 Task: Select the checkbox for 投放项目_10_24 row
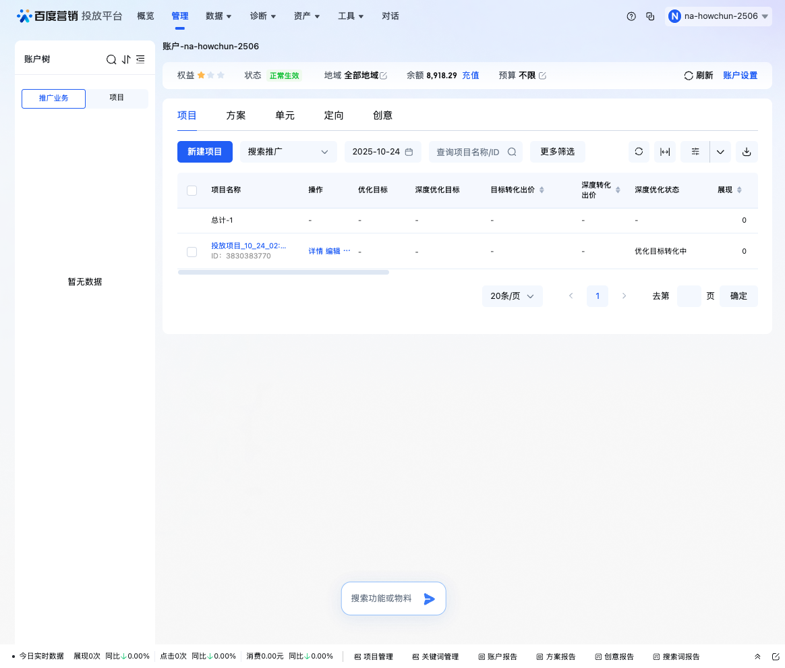click(x=192, y=251)
